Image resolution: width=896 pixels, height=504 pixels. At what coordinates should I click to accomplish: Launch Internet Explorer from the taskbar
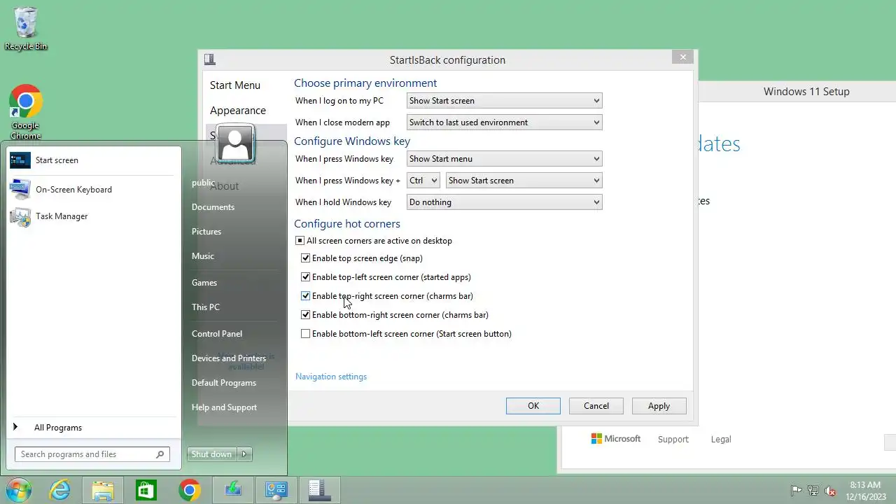(x=60, y=490)
